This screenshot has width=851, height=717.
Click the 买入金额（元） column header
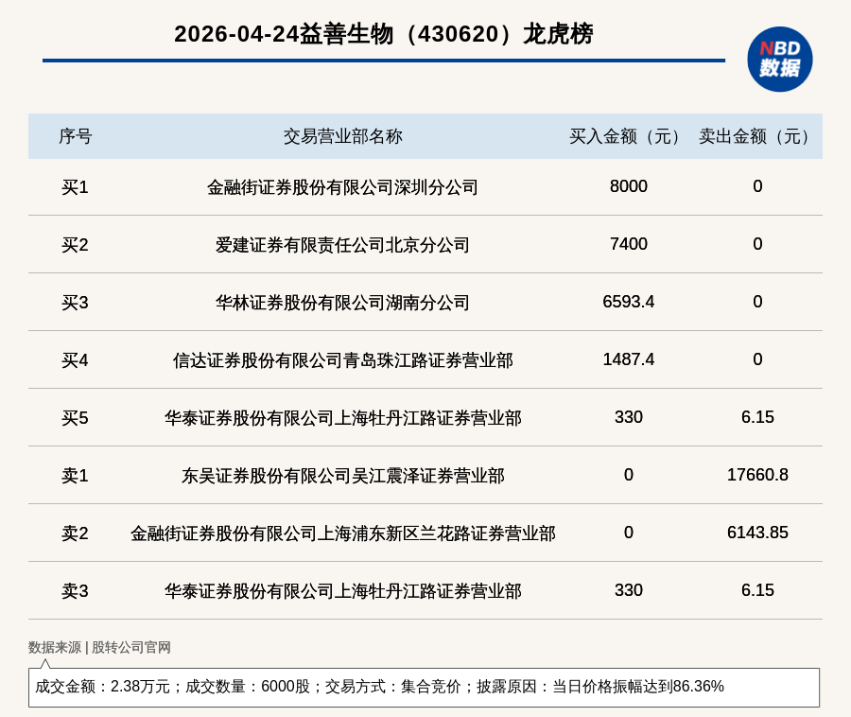point(628,136)
